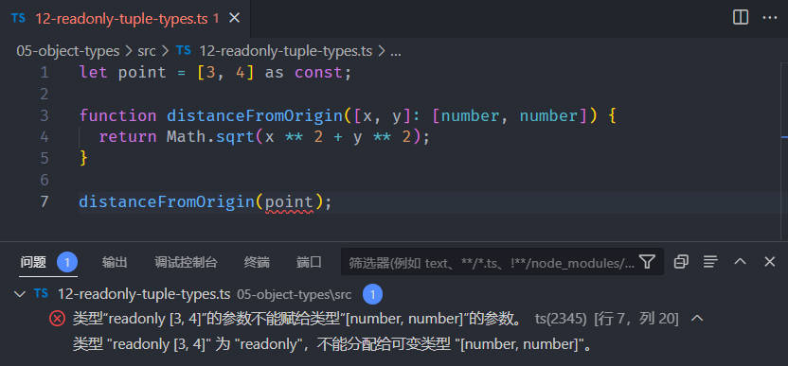Click the 05-object-types breadcrumb

click(68, 51)
